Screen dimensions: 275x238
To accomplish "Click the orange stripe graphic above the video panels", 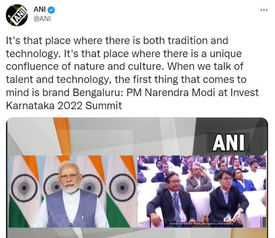I will tap(63, 136).
